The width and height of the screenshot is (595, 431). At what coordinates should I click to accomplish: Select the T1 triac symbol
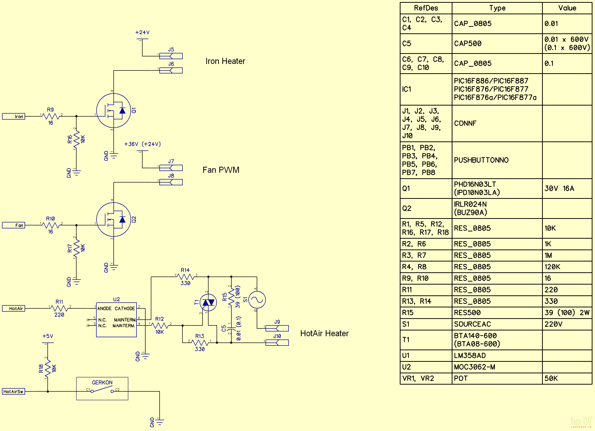coord(208,303)
